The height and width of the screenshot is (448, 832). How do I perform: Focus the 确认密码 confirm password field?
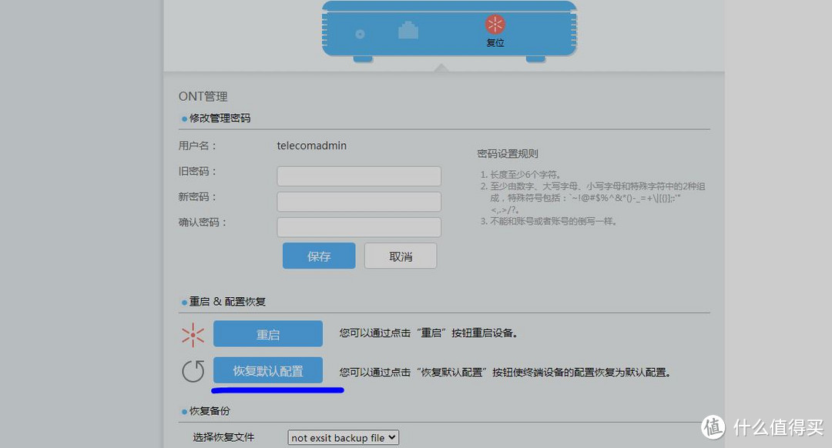click(358, 227)
